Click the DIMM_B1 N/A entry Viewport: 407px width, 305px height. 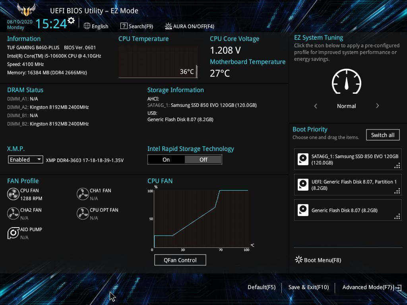pos(23,116)
